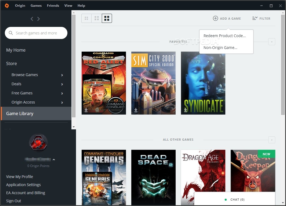The image size is (286, 206).
Task: Click the search magnifier icon
Action: [11, 33]
